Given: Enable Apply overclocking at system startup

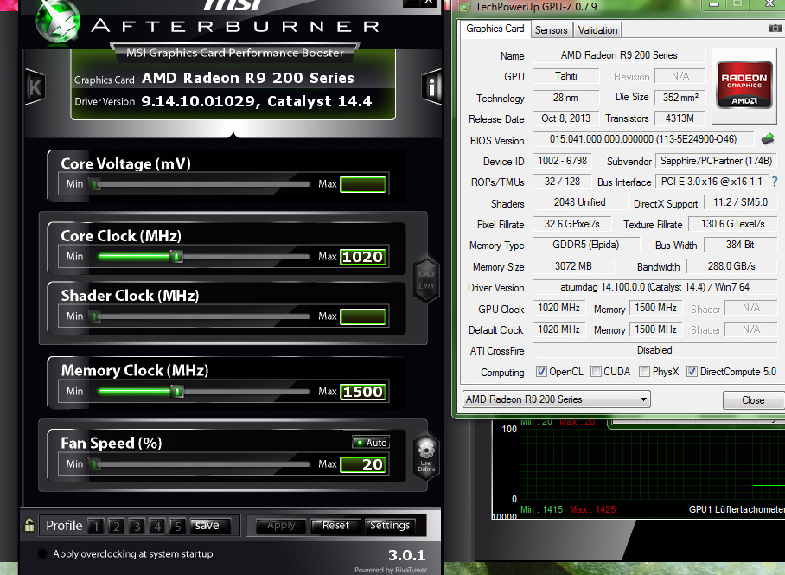Looking at the screenshot, I should coord(42,553).
